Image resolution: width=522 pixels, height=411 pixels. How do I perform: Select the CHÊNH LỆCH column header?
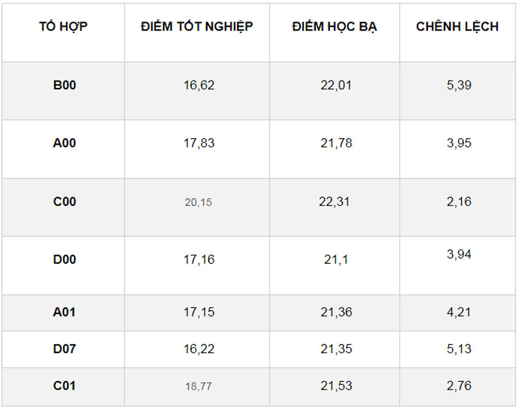pos(457,27)
